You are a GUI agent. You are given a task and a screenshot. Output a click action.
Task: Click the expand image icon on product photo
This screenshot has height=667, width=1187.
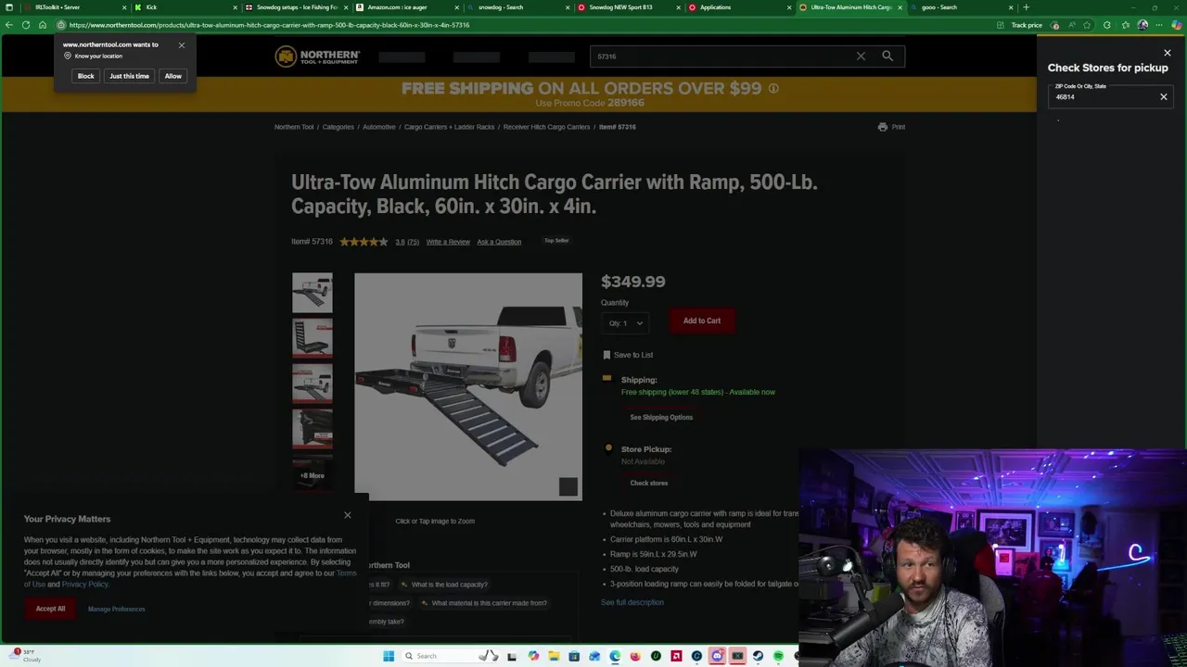(568, 487)
